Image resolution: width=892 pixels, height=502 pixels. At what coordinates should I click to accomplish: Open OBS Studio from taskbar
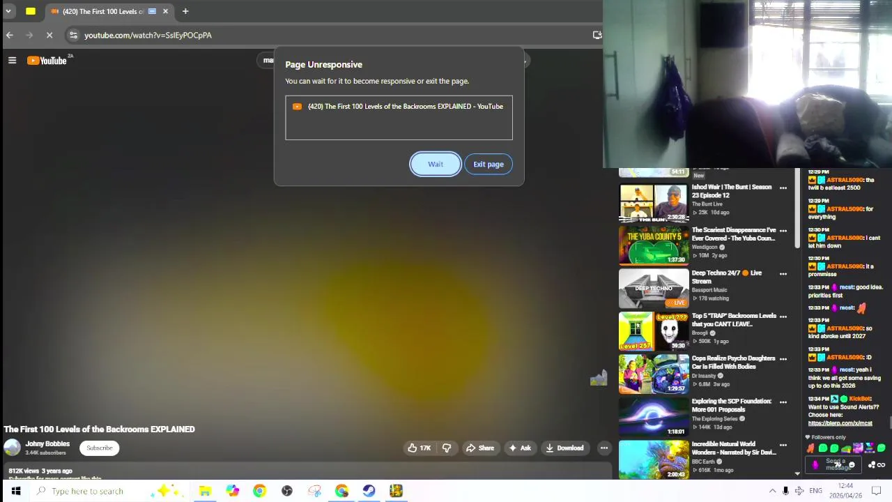pyautogui.click(x=286, y=491)
